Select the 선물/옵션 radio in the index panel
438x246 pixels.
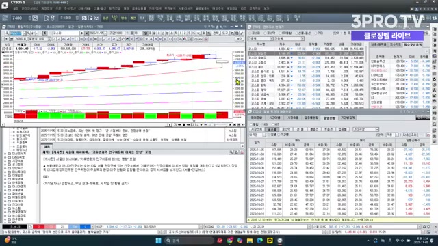[x=303, y=33]
